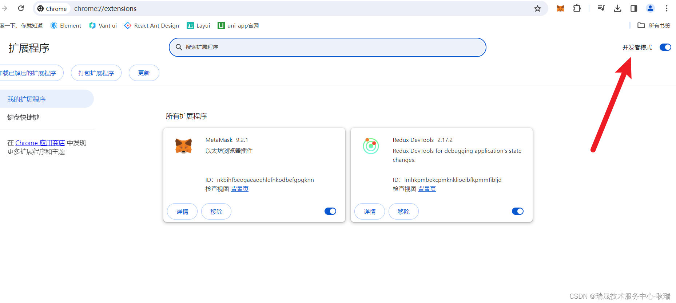The image size is (676, 303).
Task: Click the 你就知道 bookmark at far left
Action: point(21,25)
